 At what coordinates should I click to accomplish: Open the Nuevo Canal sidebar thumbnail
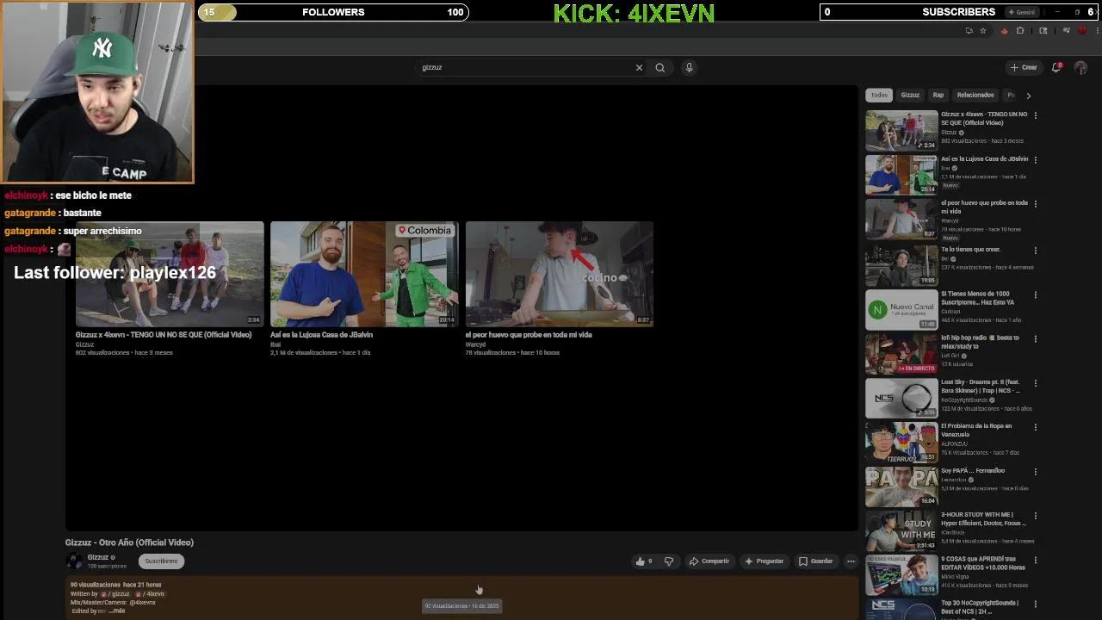(x=901, y=309)
